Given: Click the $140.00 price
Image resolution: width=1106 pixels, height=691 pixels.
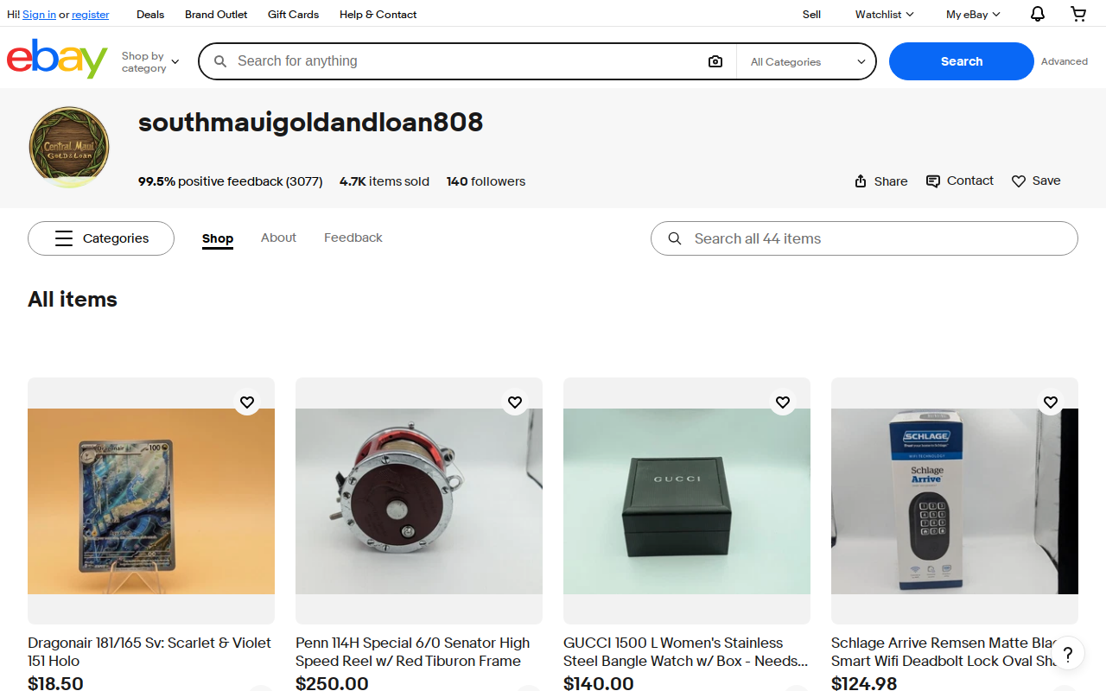Looking at the screenshot, I should pyautogui.click(x=599, y=683).
